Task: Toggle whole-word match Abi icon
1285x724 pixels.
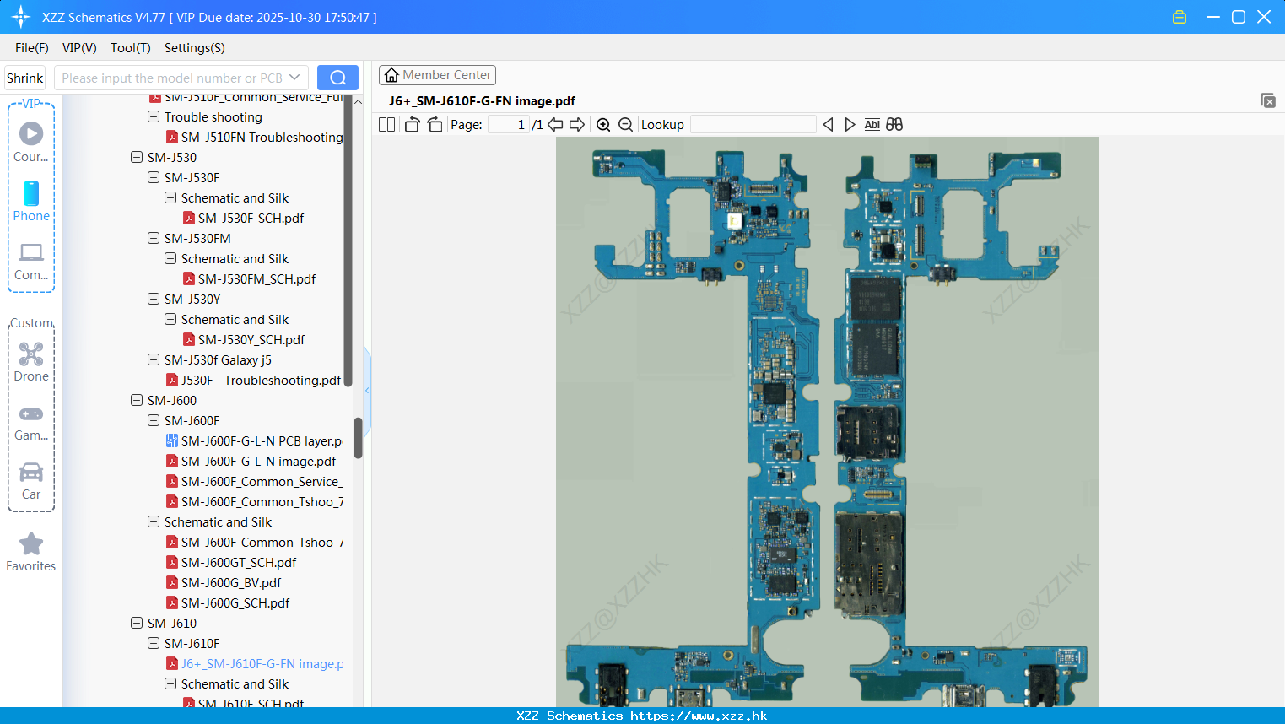Action: click(x=872, y=124)
